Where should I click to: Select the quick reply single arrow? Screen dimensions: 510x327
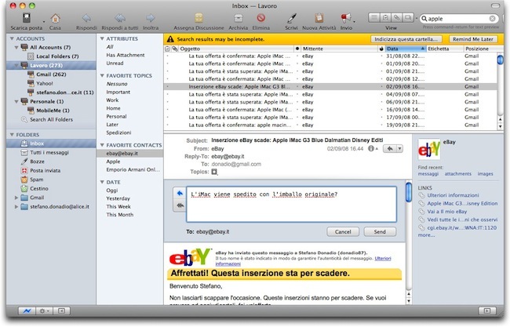click(180, 194)
